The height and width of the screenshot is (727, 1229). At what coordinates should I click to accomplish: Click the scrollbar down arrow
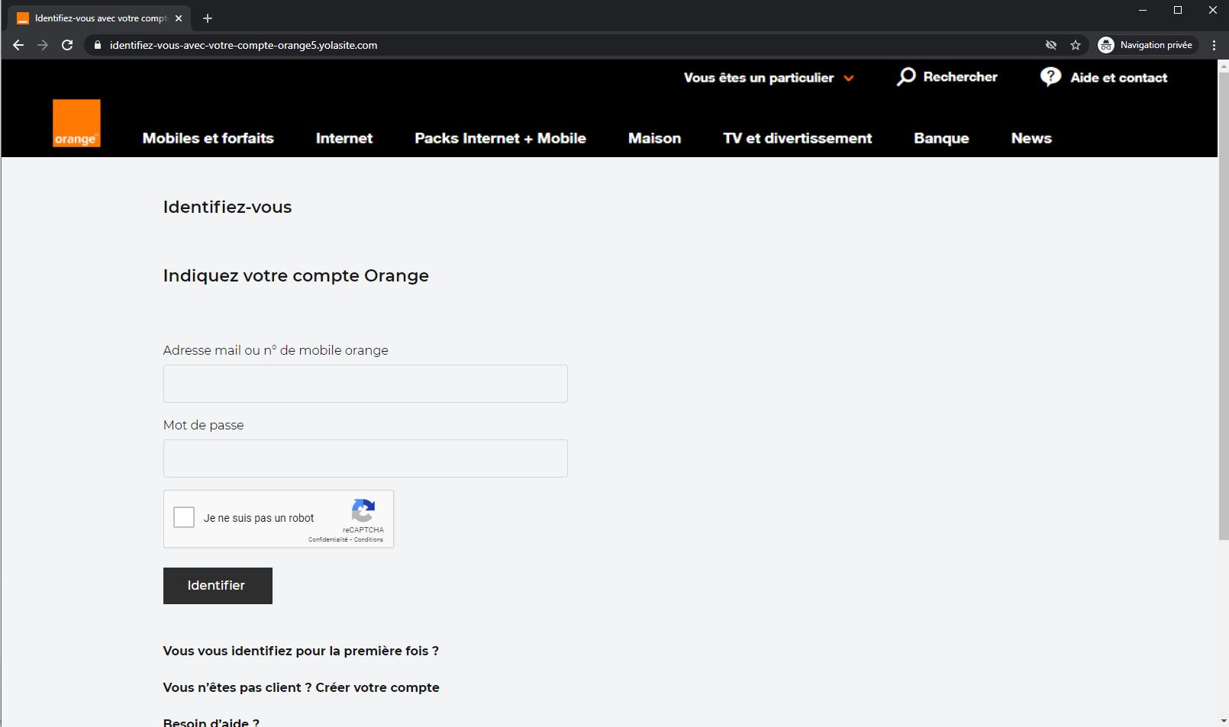click(x=1223, y=720)
